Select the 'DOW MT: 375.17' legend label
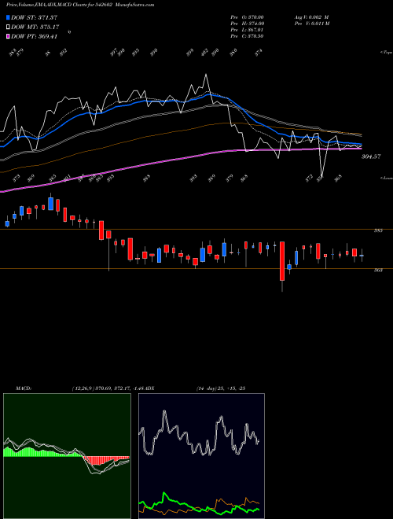Screen dimensions: 393x519 point(35,27)
